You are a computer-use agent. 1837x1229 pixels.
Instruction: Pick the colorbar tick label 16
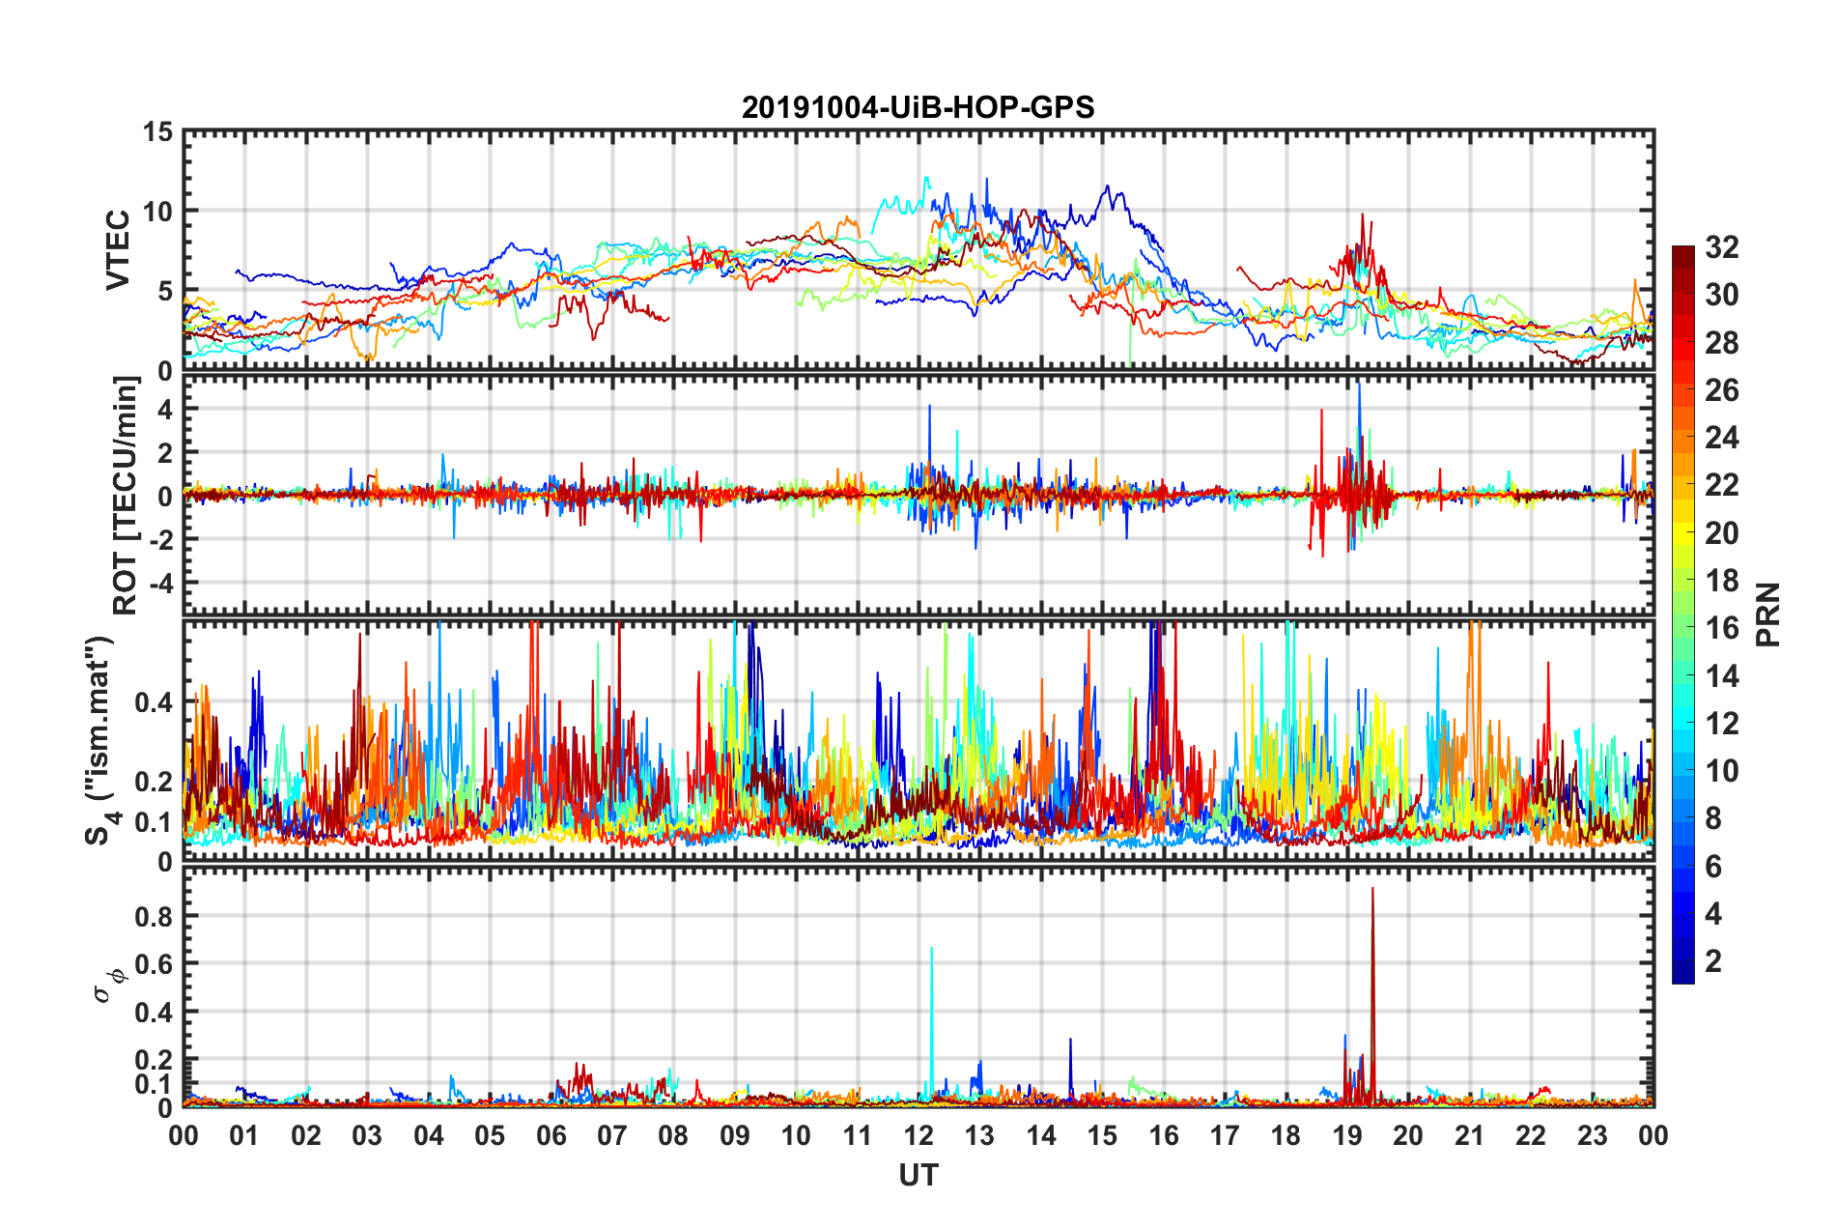tap(1721, 628)
